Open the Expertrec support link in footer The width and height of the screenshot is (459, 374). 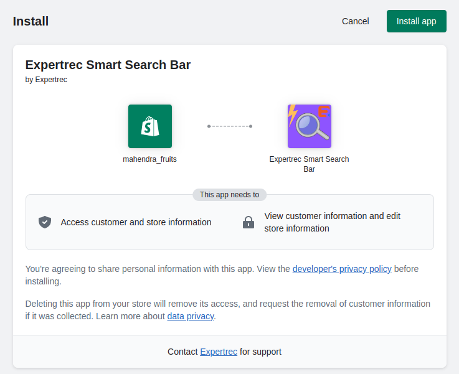(219, 352)
